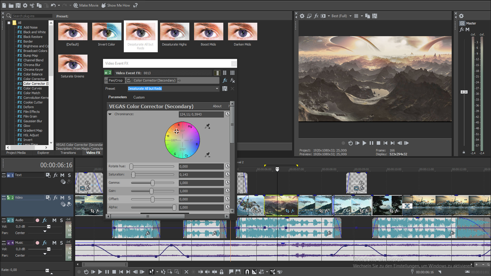This screenshot has height=276, width=491.
Task: Mute the Text track
Action: (62, 175)
